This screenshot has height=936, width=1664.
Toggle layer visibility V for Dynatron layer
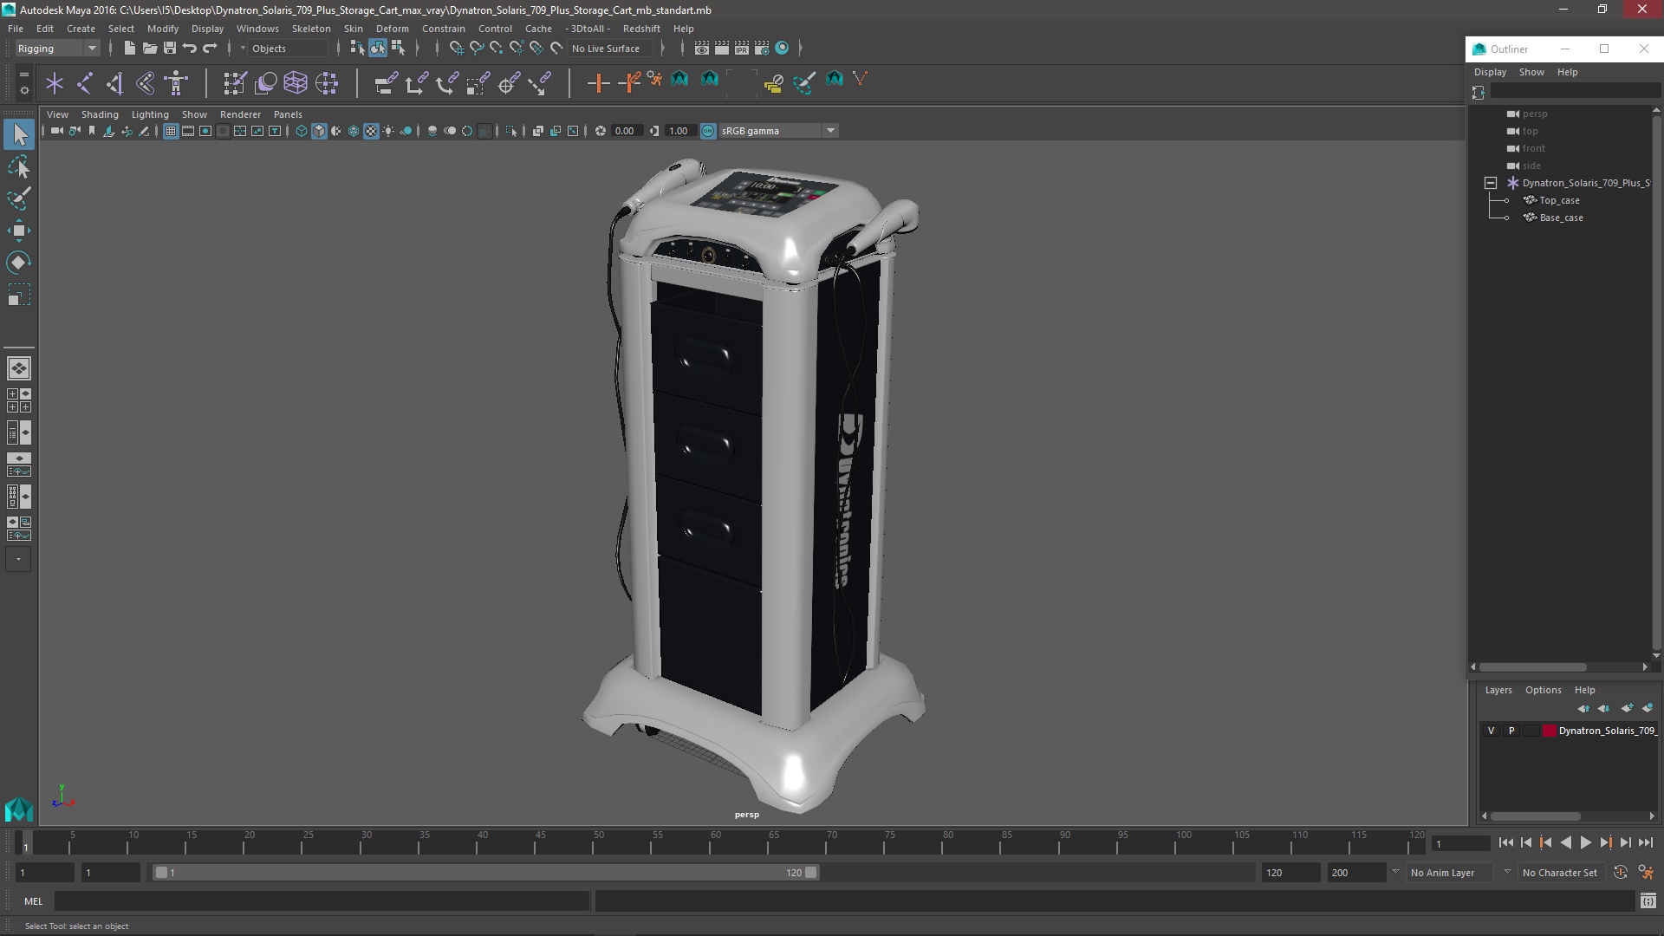[1491, 731]
